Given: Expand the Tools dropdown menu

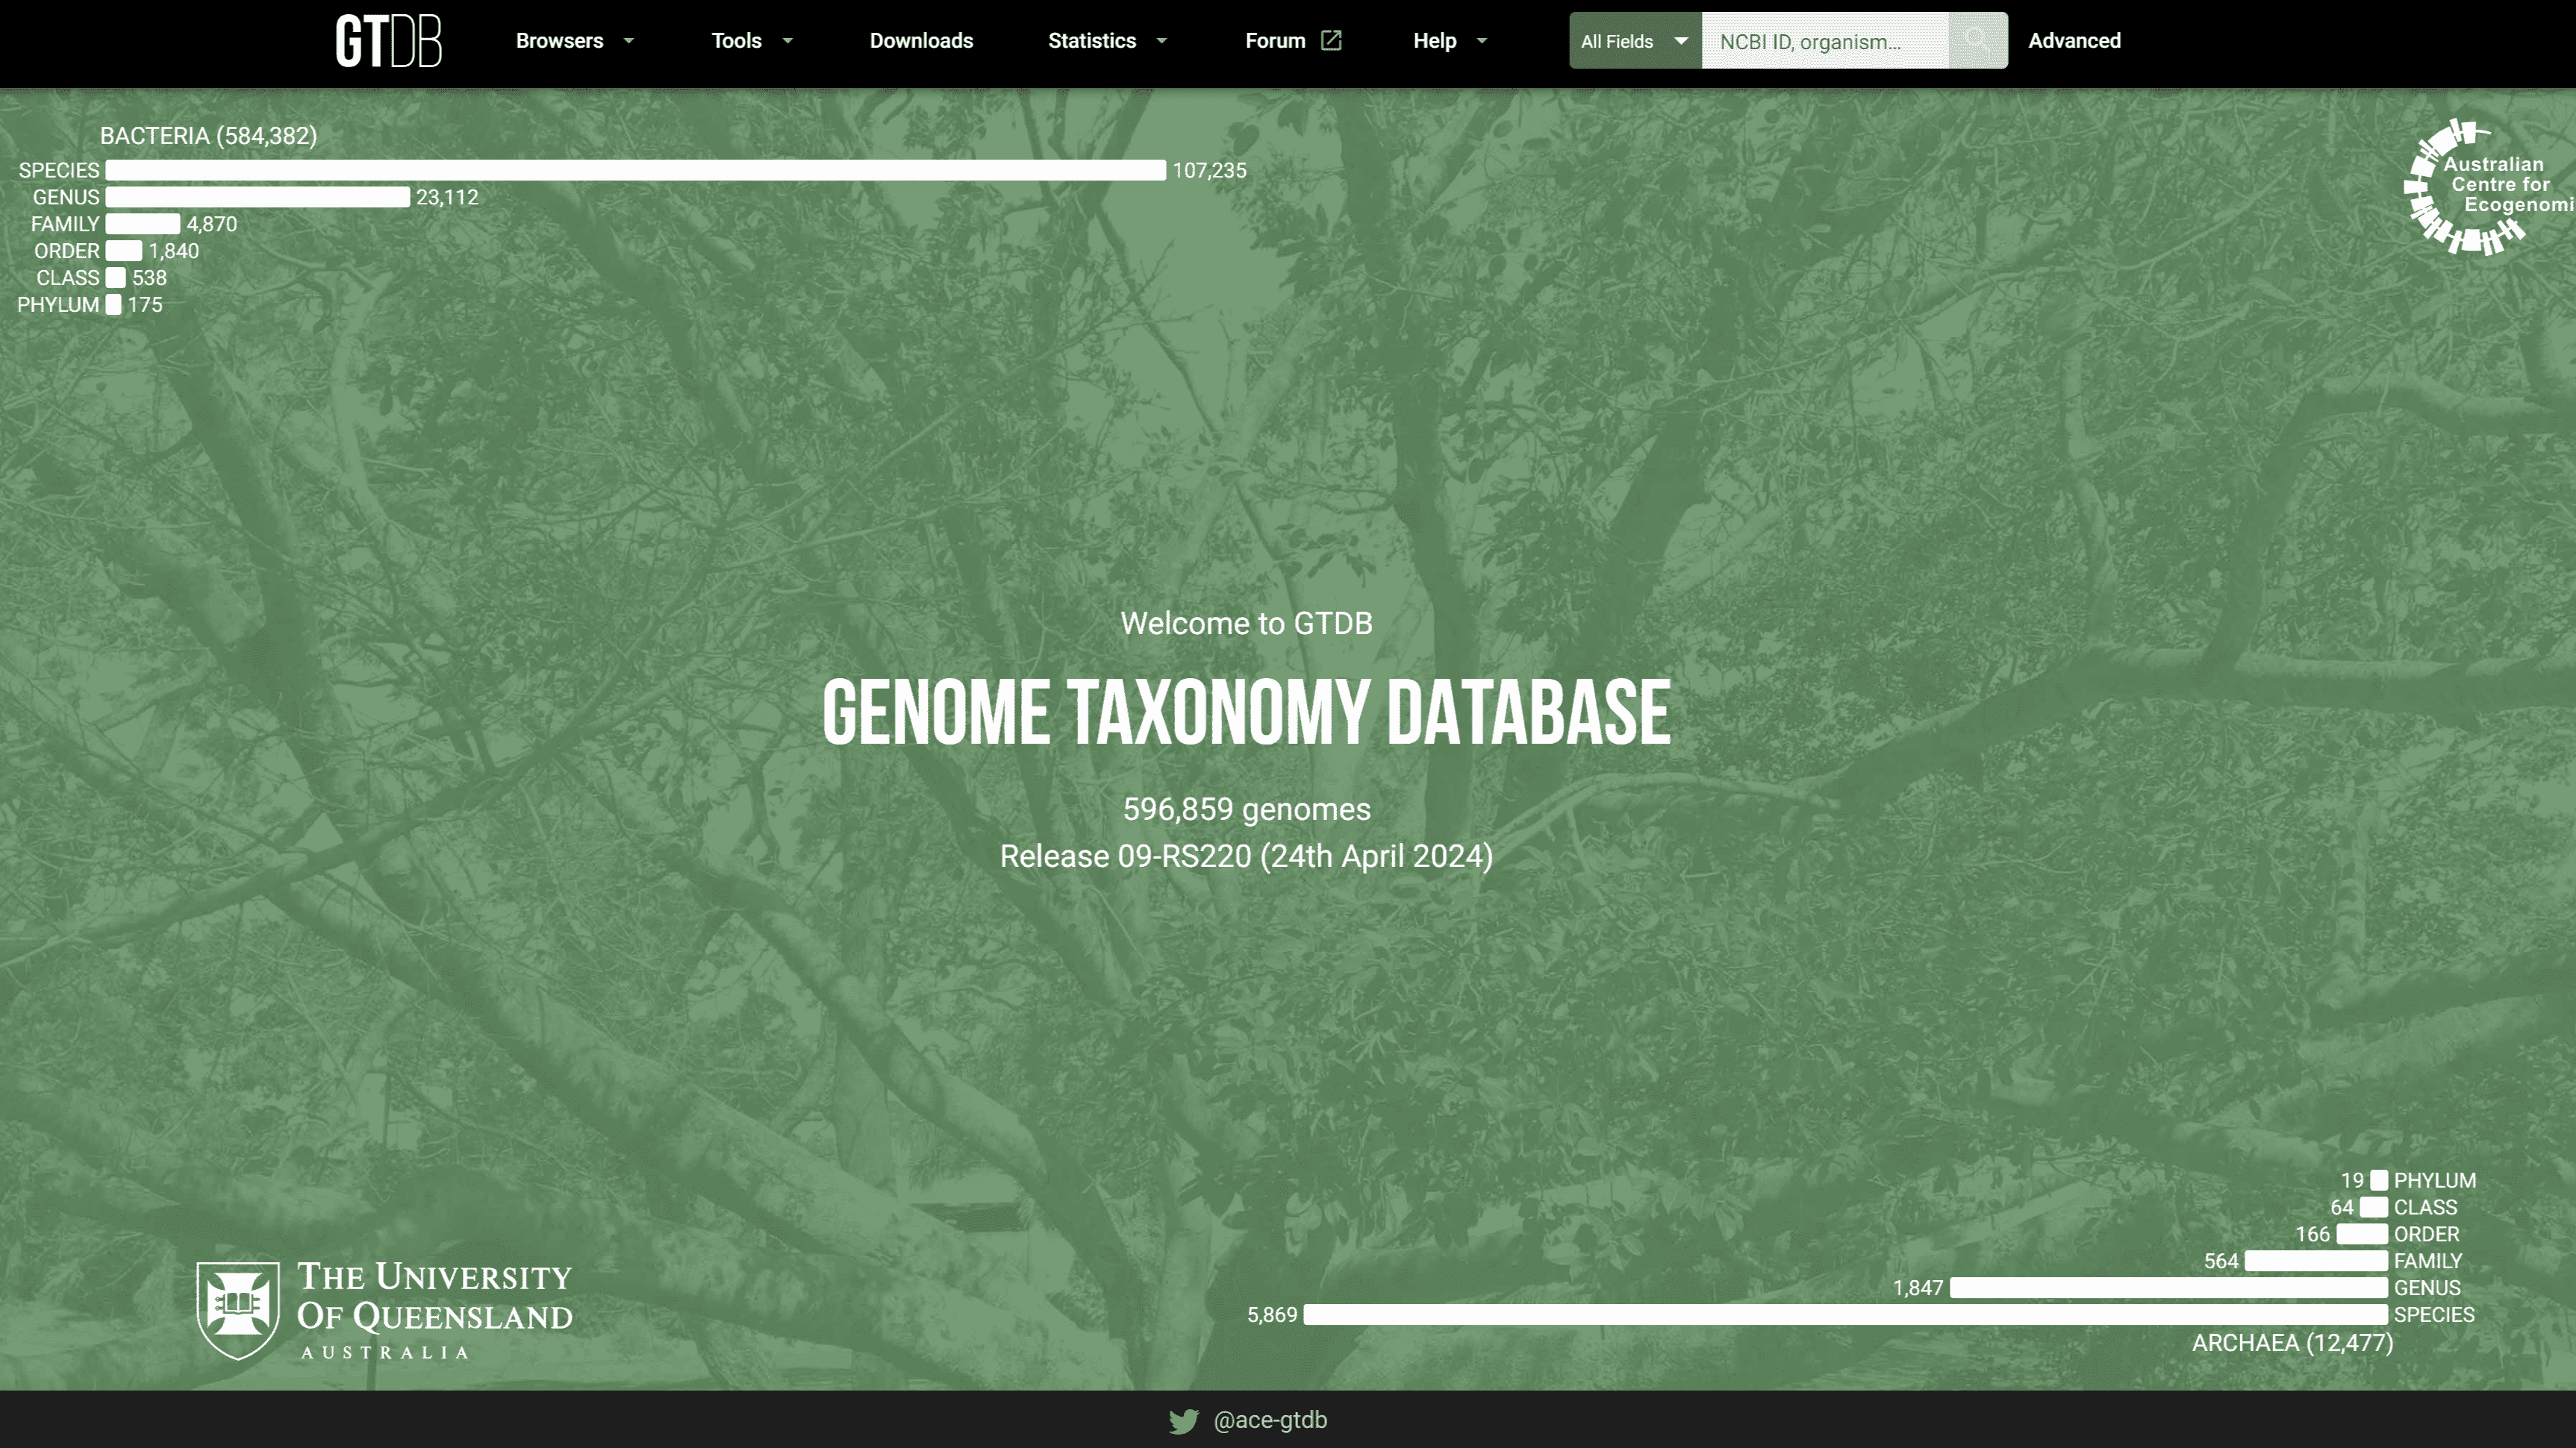Looking at the screenshot, I should click(x=752, y=41).
